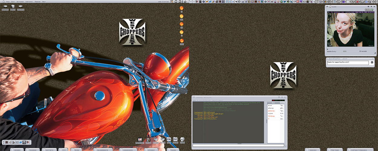Open the Trash icon on desktop
Screen dimensions: 378x151
pyautogui.click(x=182, y=139)
